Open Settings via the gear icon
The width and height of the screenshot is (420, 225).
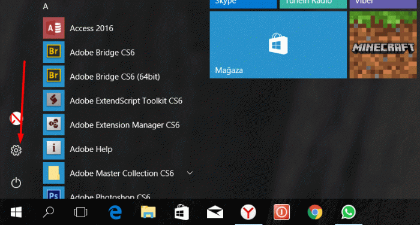(x=16, y=150)
